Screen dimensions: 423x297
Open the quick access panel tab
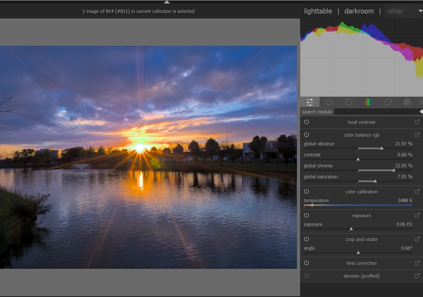pyautogui.click(x=310, y=102)
